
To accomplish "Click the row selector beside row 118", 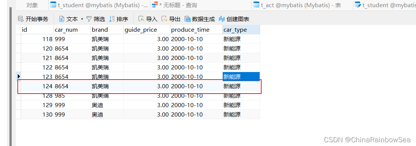I will [x=18, y=39].
